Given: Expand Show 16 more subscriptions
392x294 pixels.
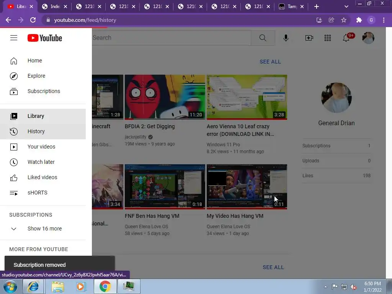Looking at the screenshot, I should click(x=43, y=229).
